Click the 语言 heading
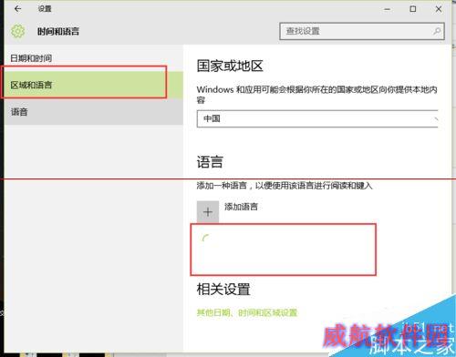The image size is (456, 357). (210, 161)
